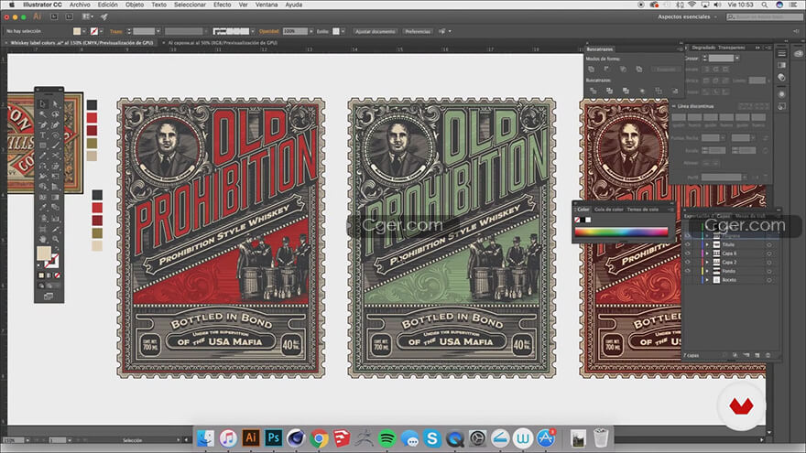Hide the Capa 2 layer eye icon
The width and height of the screenshot is (806, 453).
pyautogui.click(x=688, y=263)
